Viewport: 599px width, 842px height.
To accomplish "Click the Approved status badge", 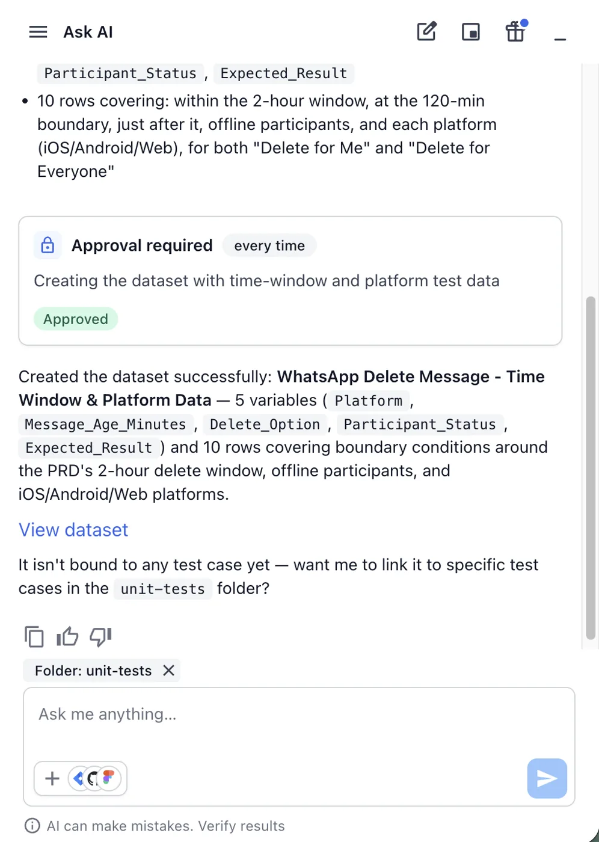I will point(76,319).
